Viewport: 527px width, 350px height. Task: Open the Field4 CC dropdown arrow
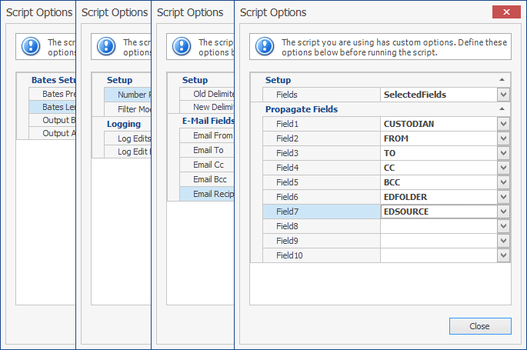[x=503, y=168]
